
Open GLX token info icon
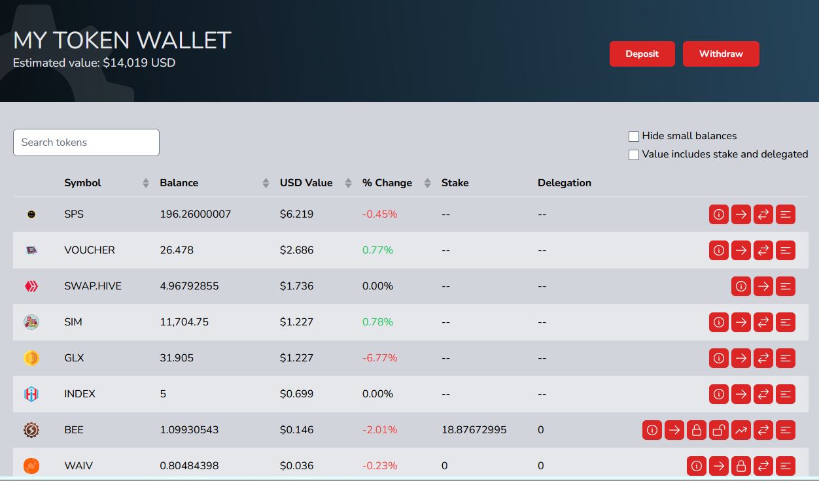click(719, 358)
